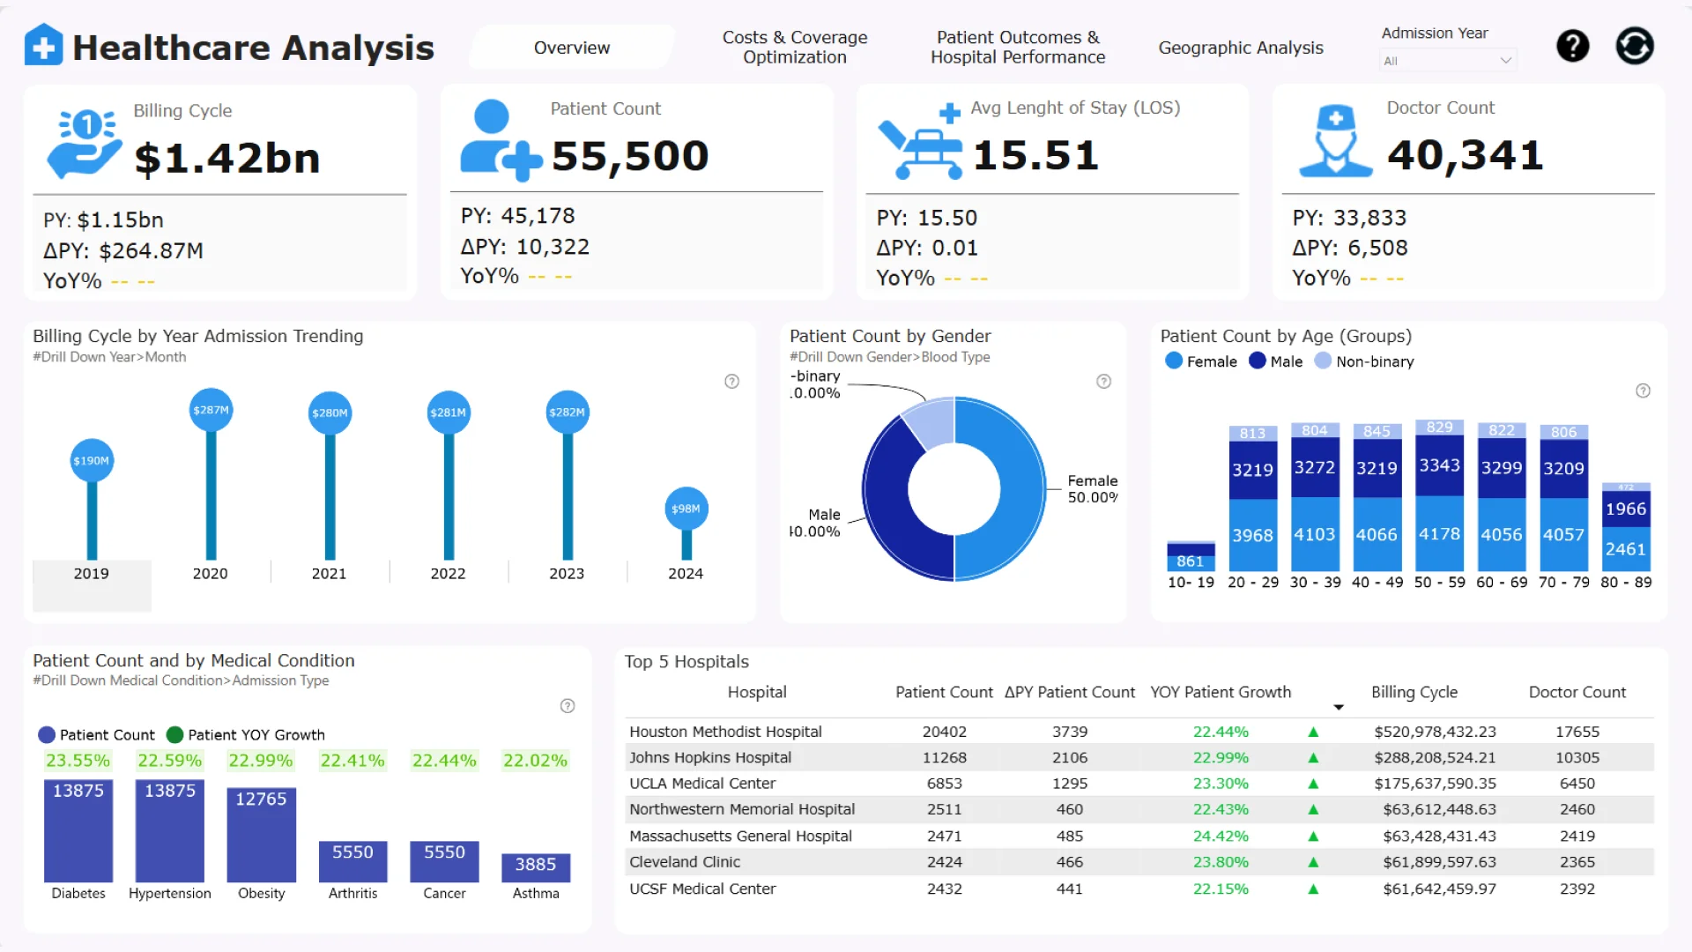This screenshot has height=952, width=1692.
Task: Click the sort arrow in Top 5 Hospitals header
Action: 1339,707
